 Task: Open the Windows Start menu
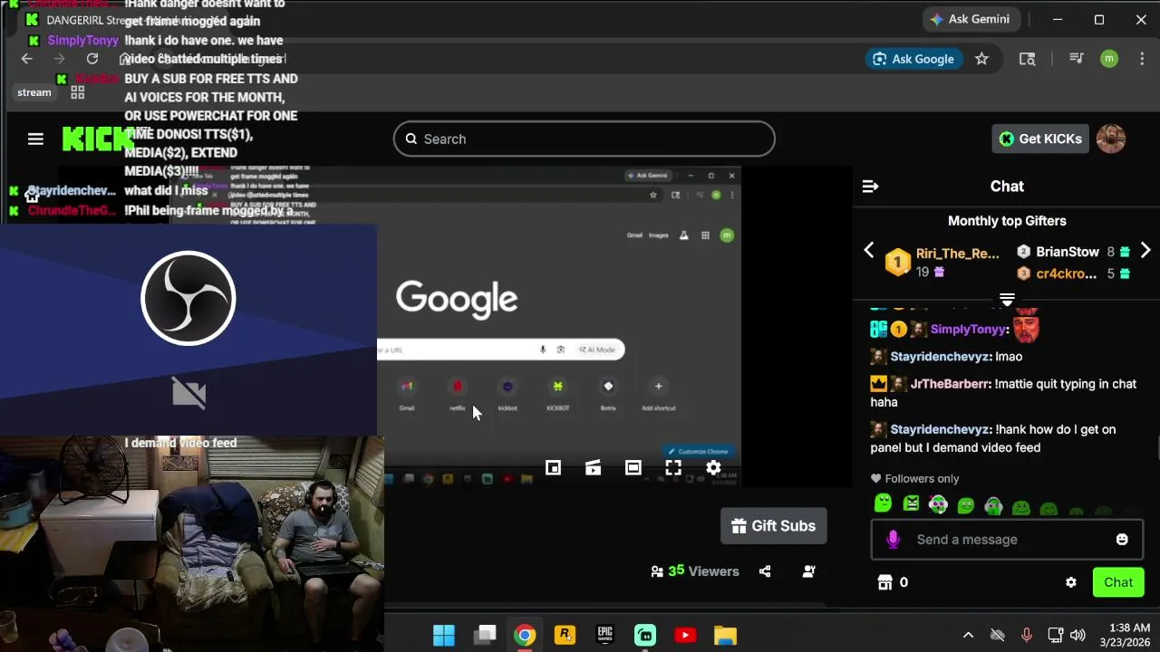(x=444, y=635)
